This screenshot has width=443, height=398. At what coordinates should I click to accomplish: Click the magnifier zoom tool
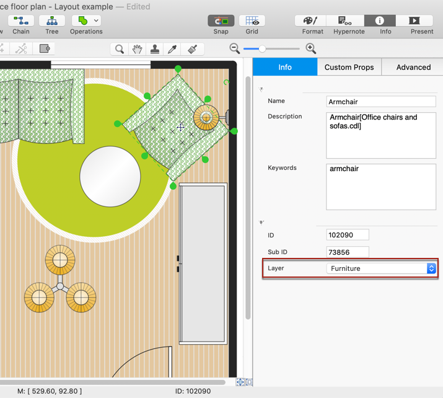pyautogui.click(x=120, y=49)
